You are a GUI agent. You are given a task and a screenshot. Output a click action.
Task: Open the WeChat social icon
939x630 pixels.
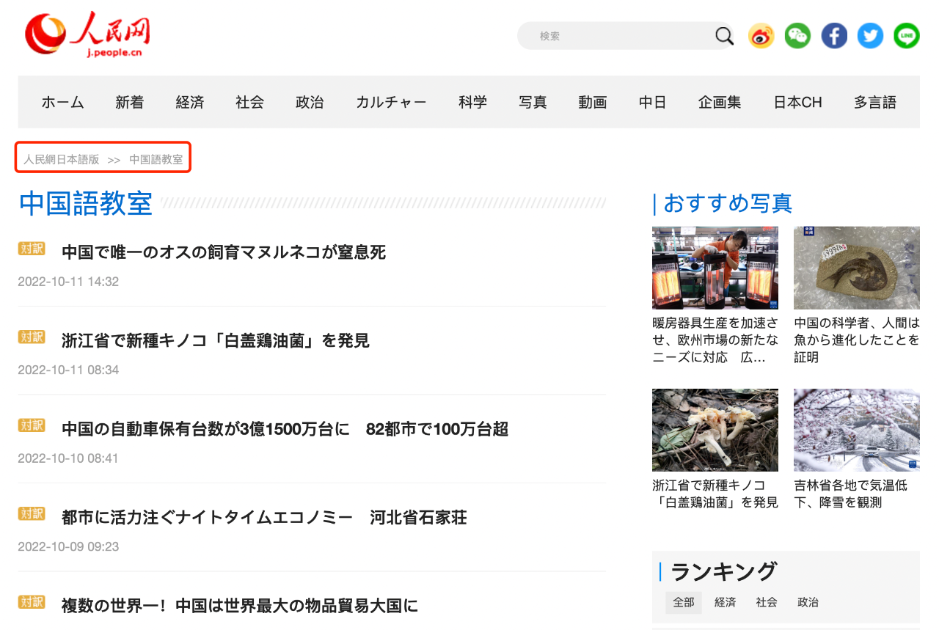coord(797,36)
